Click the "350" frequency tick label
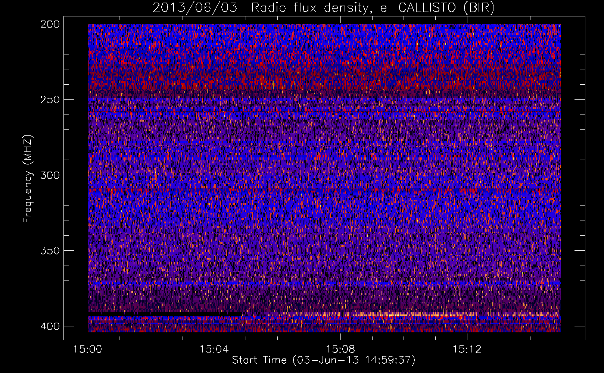The width and height of the screenshot is (604, 373). 50,251
